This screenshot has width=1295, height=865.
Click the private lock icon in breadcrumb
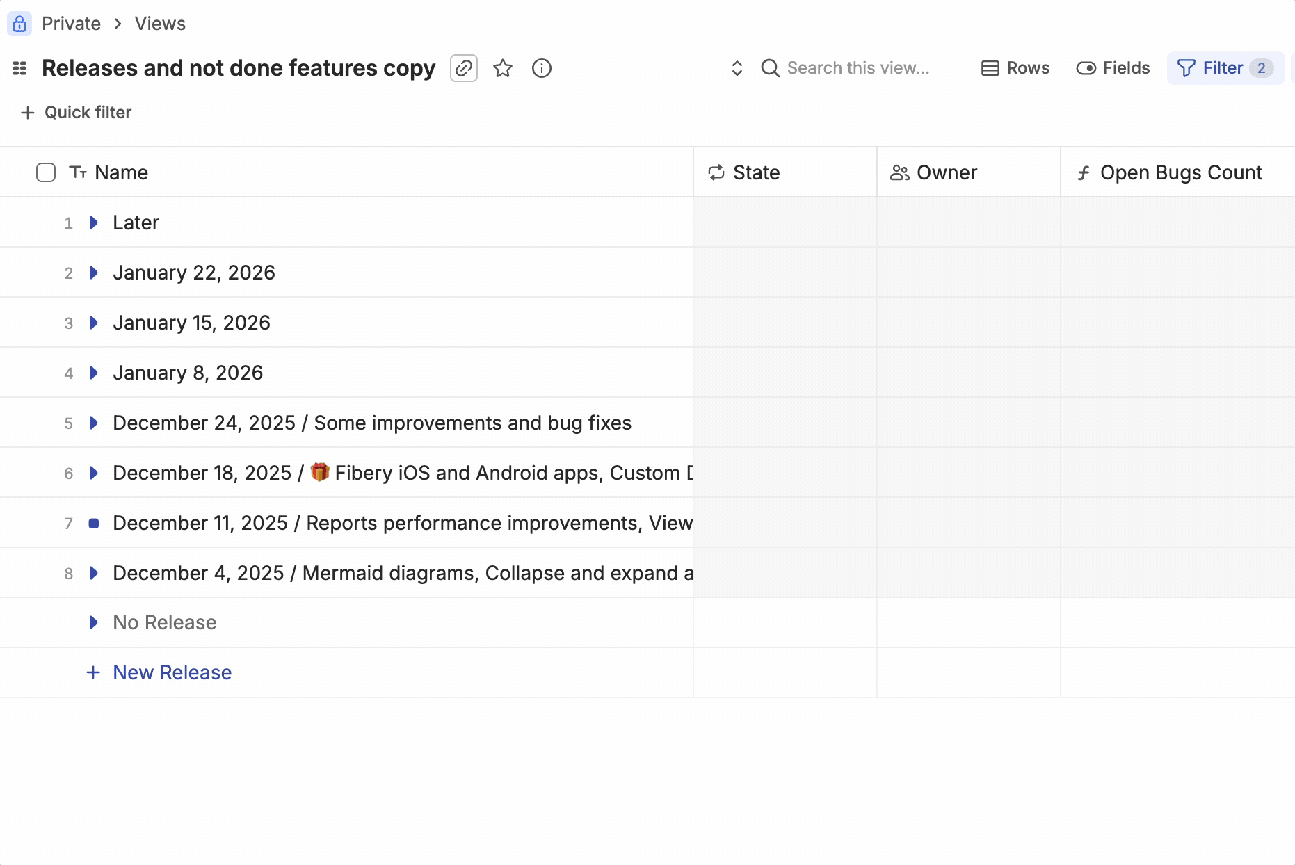(x=19, y=24)
